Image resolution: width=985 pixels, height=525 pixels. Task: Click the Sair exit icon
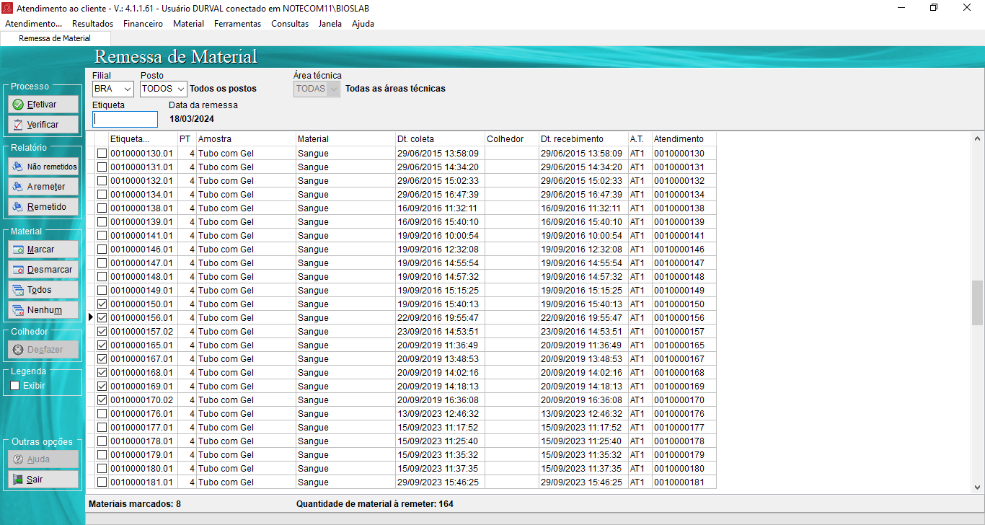18,480
